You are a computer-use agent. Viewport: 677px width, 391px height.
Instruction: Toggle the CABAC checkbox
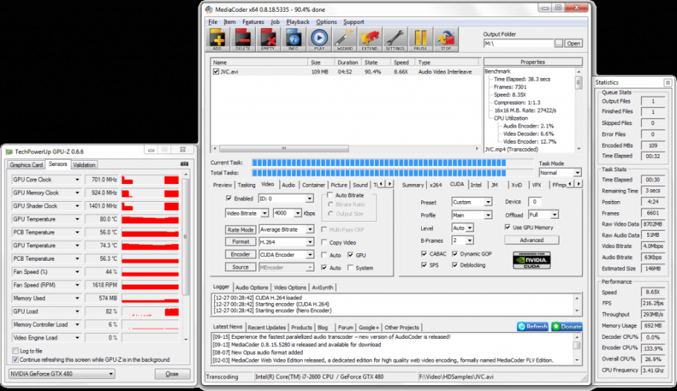(423, 254)
